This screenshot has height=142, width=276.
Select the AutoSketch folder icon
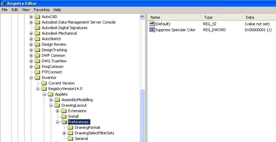37,39
